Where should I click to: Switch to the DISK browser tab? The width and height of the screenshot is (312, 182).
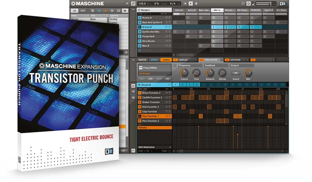coord(83,11)
